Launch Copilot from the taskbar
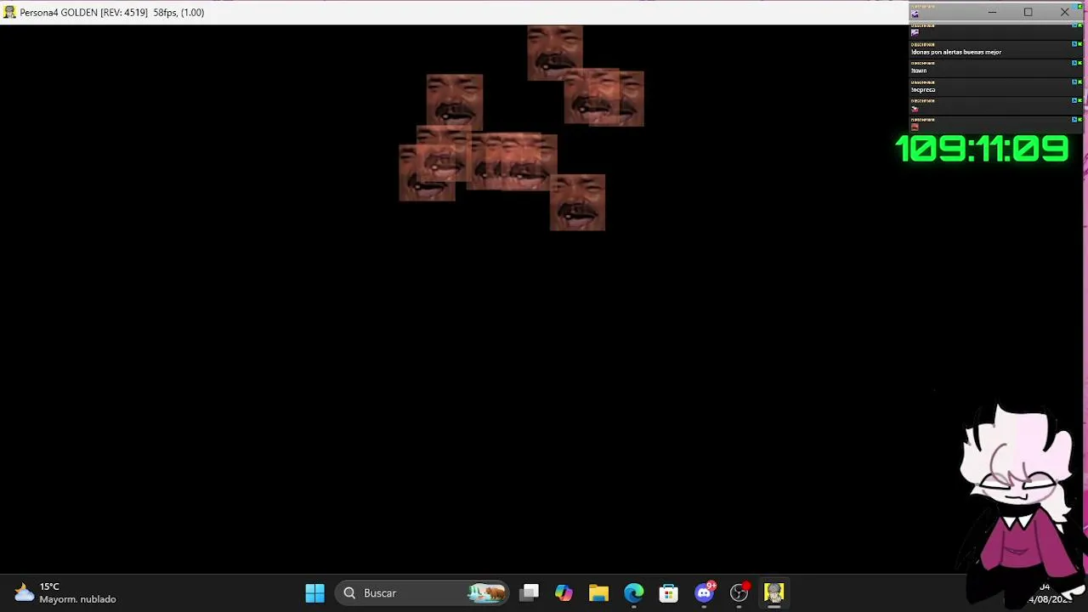Screen dimensions: 1088x612 (564, 592)
